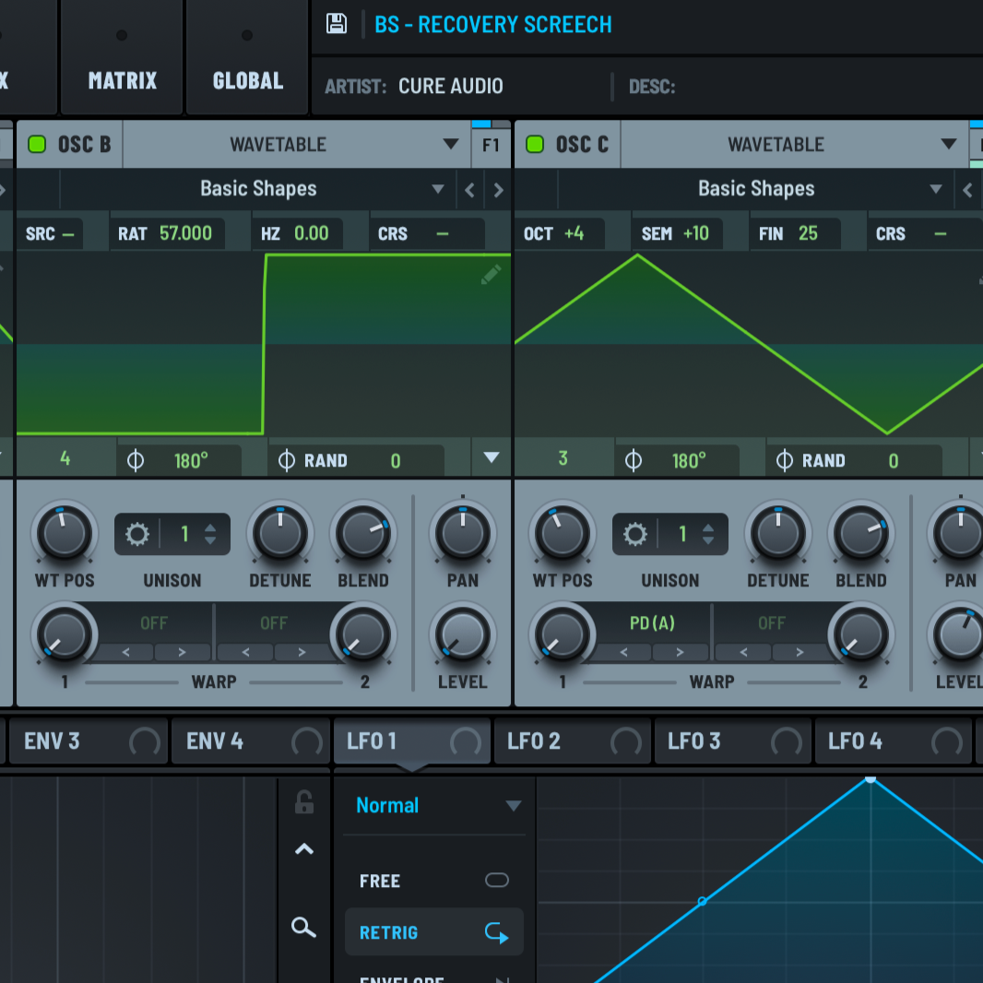983x983 pixels.
Task: Click the pencil edit icon in OSC B waveform
Action: coord(491,274)
